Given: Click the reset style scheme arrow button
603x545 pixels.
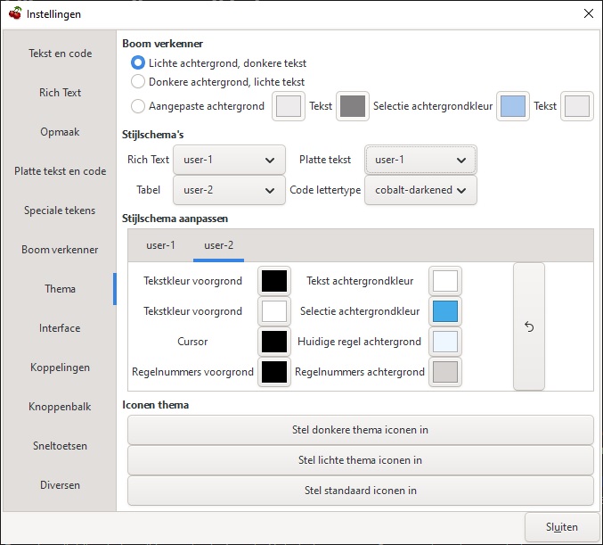Looking at the screenshot, I should pyautogui.click(x=528, y=326).
